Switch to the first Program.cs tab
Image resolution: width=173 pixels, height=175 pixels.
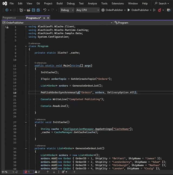(x=9, y=18)
